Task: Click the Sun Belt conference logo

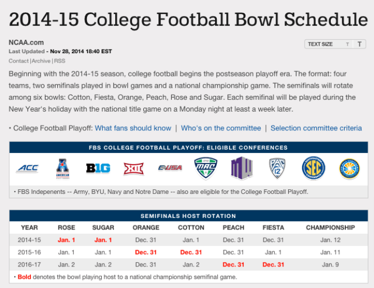Action: tap(349, 168)
